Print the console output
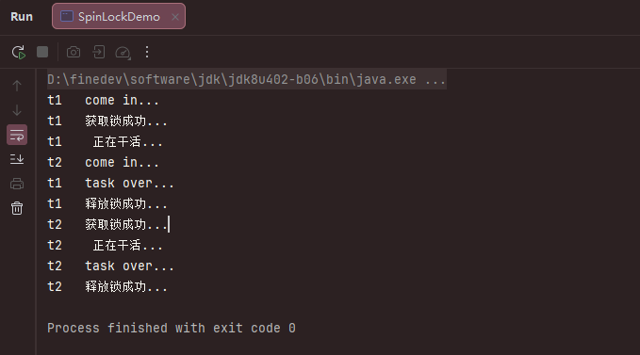The image size is (640, 355). click(x=17, y=184)
